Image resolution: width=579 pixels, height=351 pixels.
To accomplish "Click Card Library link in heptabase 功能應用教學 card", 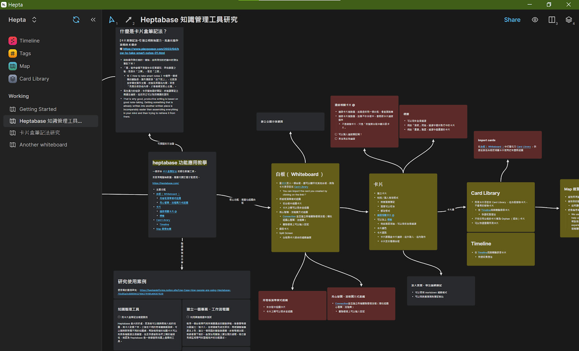I will [163, 220].
